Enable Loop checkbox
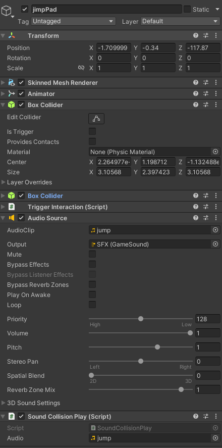 point(92,305)
